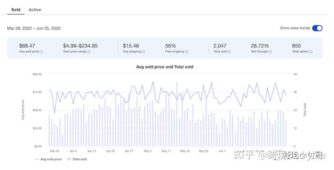
Task: Click info icon beside Sold price range
Action: 89,52
